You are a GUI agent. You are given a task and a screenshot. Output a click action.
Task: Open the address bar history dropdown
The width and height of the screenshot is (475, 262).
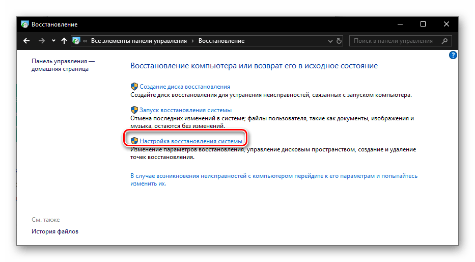coord(329,41)
